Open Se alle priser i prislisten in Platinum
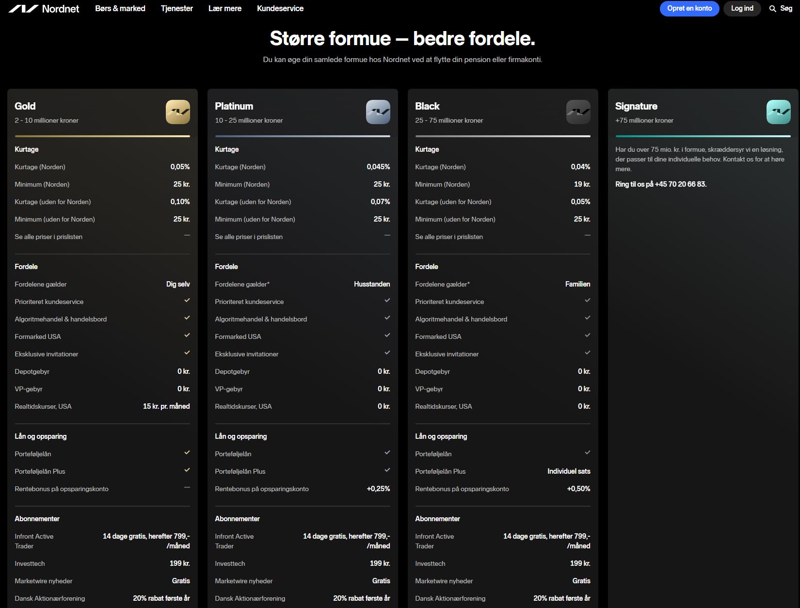This screenshot has height=608, width=800. coord(249,237)
